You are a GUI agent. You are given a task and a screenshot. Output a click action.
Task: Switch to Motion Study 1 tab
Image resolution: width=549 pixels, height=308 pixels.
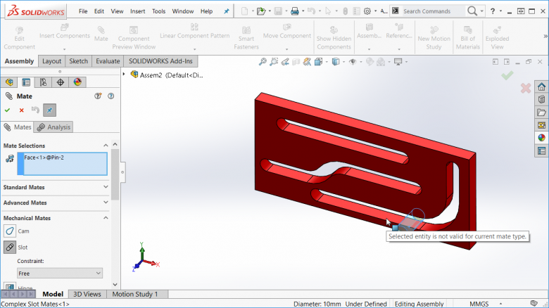point(135,294)
